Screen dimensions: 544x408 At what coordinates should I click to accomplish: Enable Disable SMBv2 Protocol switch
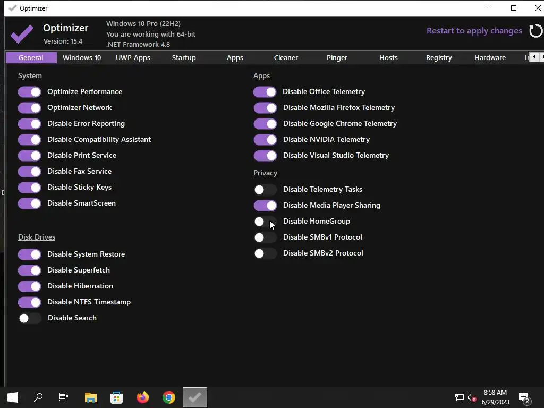click(265, 253)
